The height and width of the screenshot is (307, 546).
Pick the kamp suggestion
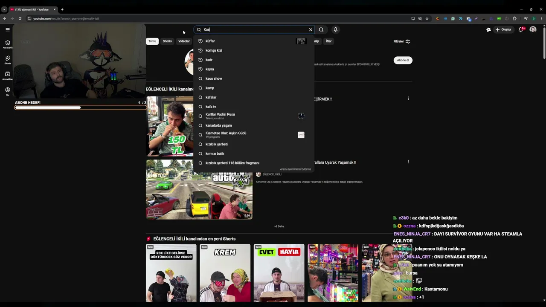point(254,88)
